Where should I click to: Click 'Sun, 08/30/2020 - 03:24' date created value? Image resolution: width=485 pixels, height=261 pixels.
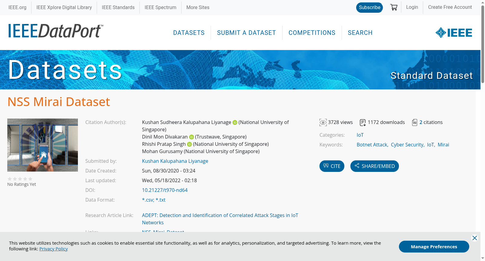click(169, 171)
